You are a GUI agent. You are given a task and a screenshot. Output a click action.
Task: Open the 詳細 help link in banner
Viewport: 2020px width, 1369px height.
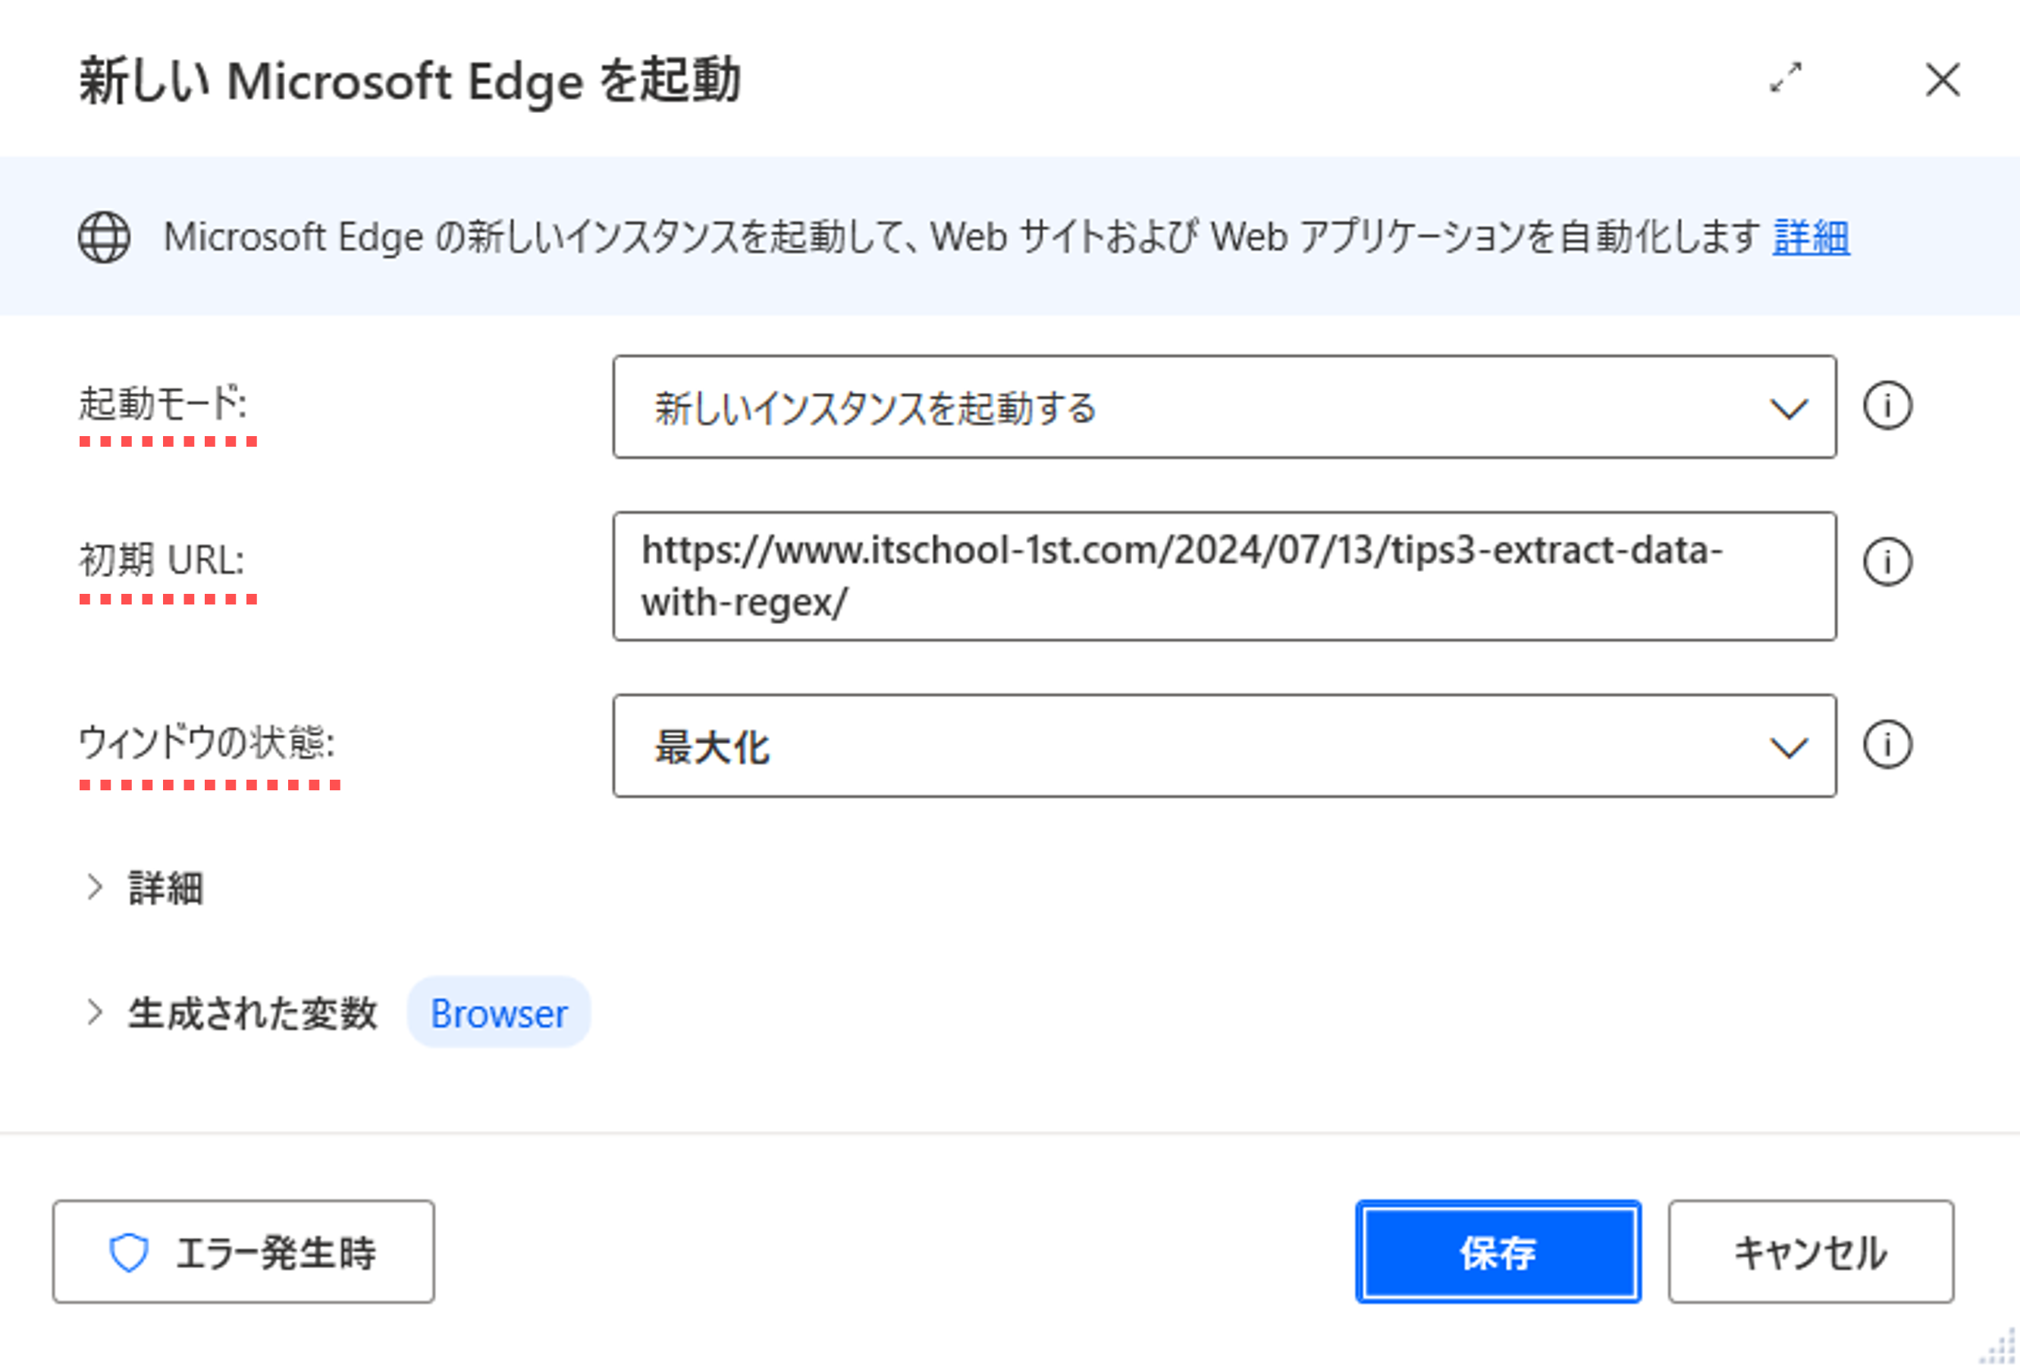point(1811,237)
